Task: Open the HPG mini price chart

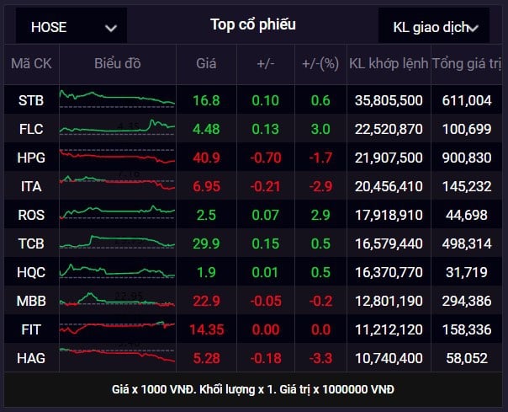Action: tap(117, 157)
